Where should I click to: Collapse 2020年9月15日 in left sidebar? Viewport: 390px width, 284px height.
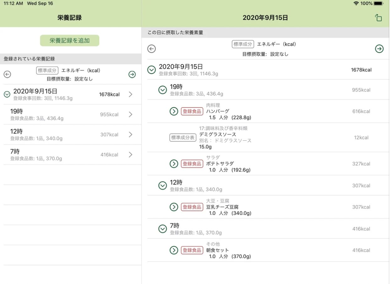click(7, 94)
